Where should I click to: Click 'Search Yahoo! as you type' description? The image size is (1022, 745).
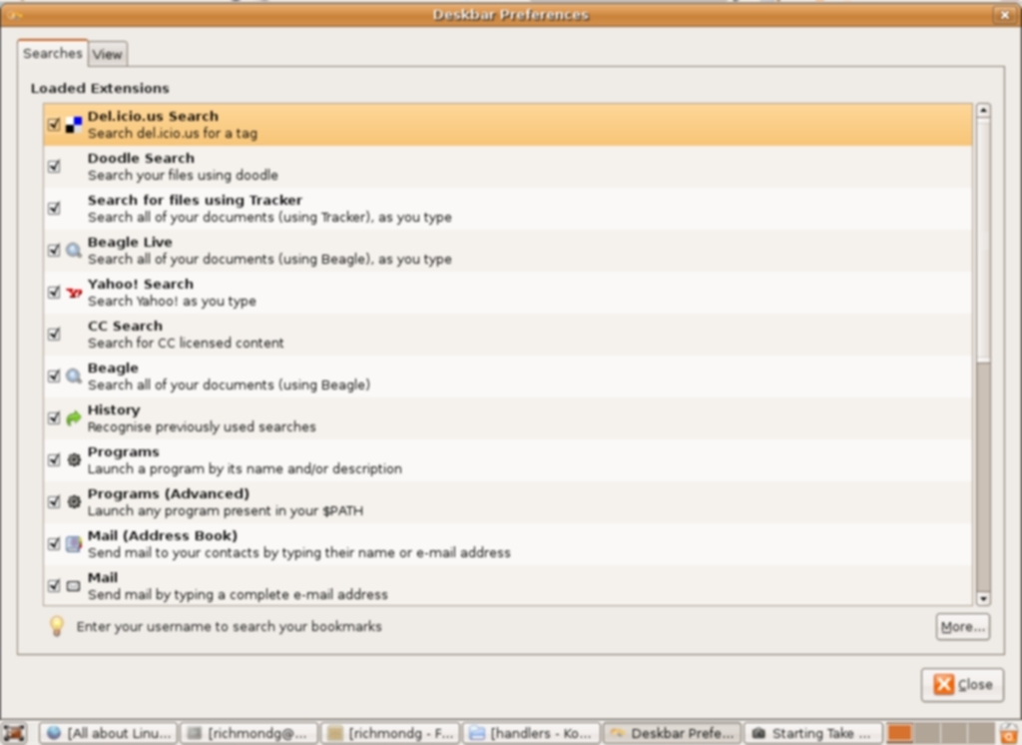coord(172,301)
